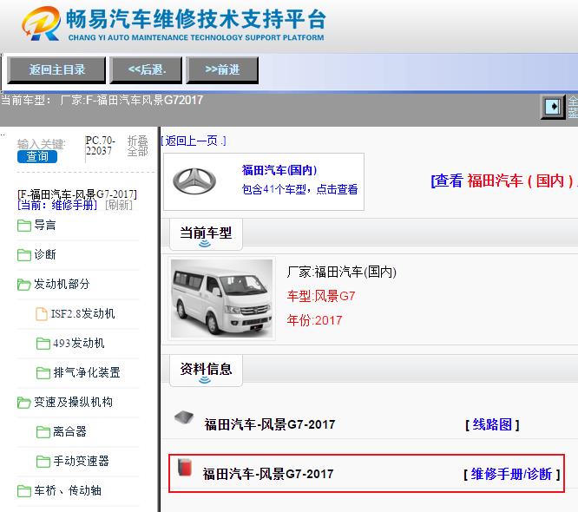The height and width of the screenshot is (512, 578).
Task: Click the 刷新 refresh link
Action: click(x=119, y=205)
